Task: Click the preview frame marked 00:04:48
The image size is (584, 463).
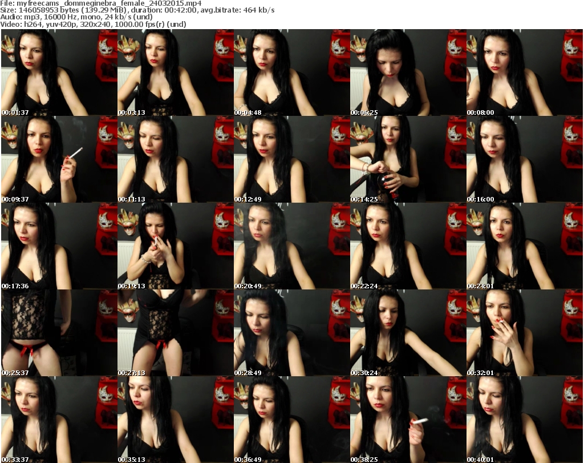Action: [x=292, y=73]
